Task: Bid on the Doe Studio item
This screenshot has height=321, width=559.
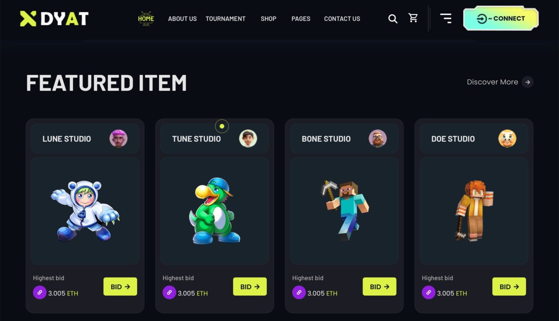Action: [509, 287]
